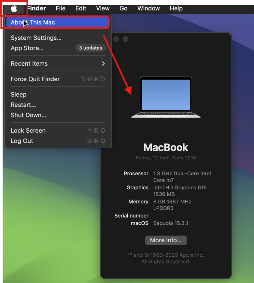This screenshot has width=254, height=283.
Task: Choose App Store from the Apple menu
Action: 27,48
